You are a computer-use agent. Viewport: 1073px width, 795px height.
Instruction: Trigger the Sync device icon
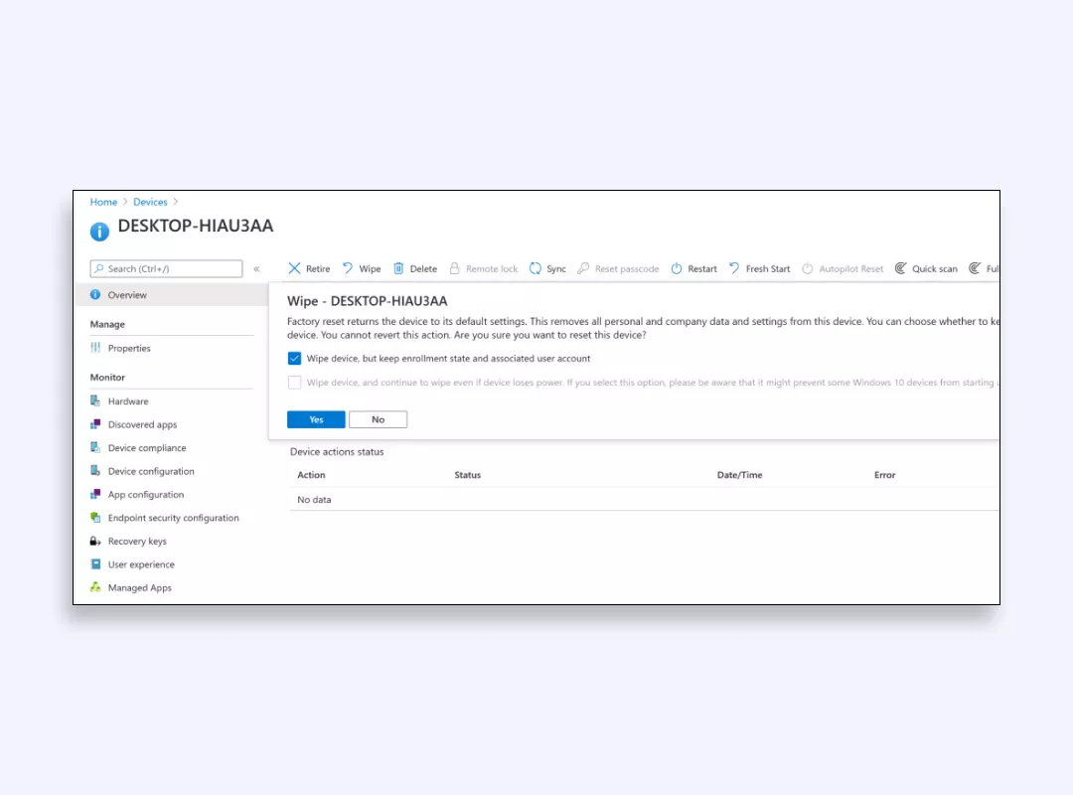click(535, 268)
